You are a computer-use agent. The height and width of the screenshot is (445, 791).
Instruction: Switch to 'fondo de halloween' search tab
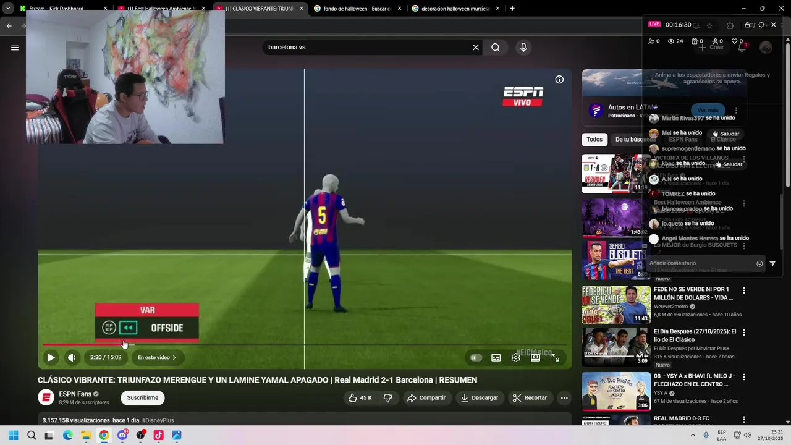(x=358, y=9)
